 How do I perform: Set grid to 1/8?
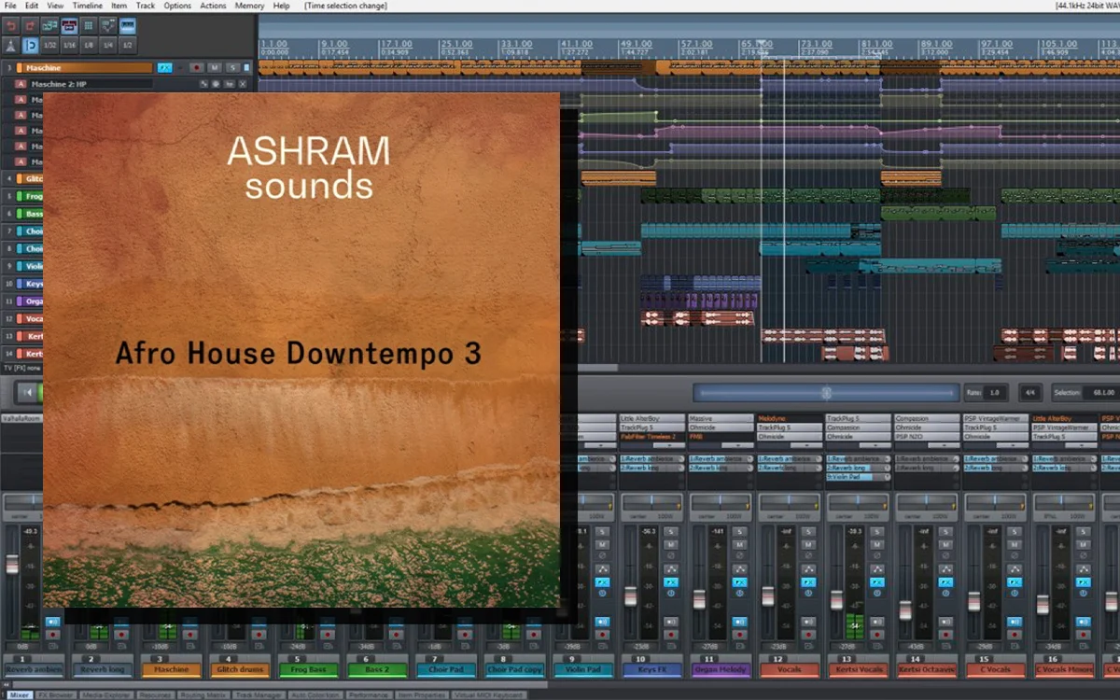[x=88, y=45]
